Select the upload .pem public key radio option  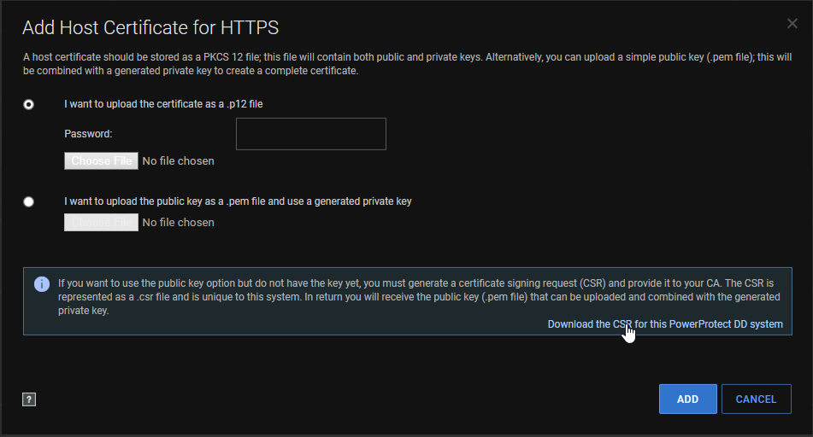[x=28, y=201]
